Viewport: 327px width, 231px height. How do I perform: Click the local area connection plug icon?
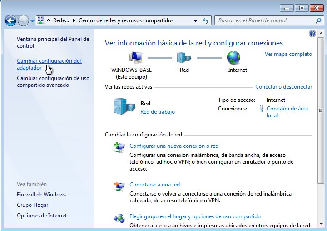point(261,109)
